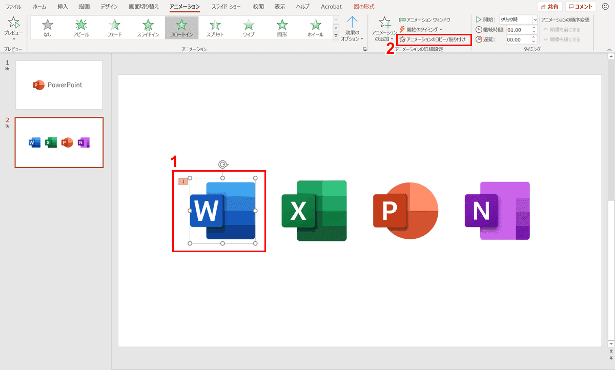Increase the 継続時間 duration value
Viewport: 615px width, 370px height.
tap(535, 28)
